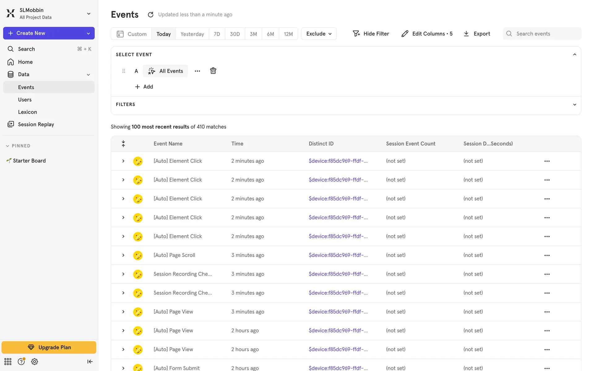Open row menu for Page Scroll event
The image size is (594, 371).
(x=547, y=255)
